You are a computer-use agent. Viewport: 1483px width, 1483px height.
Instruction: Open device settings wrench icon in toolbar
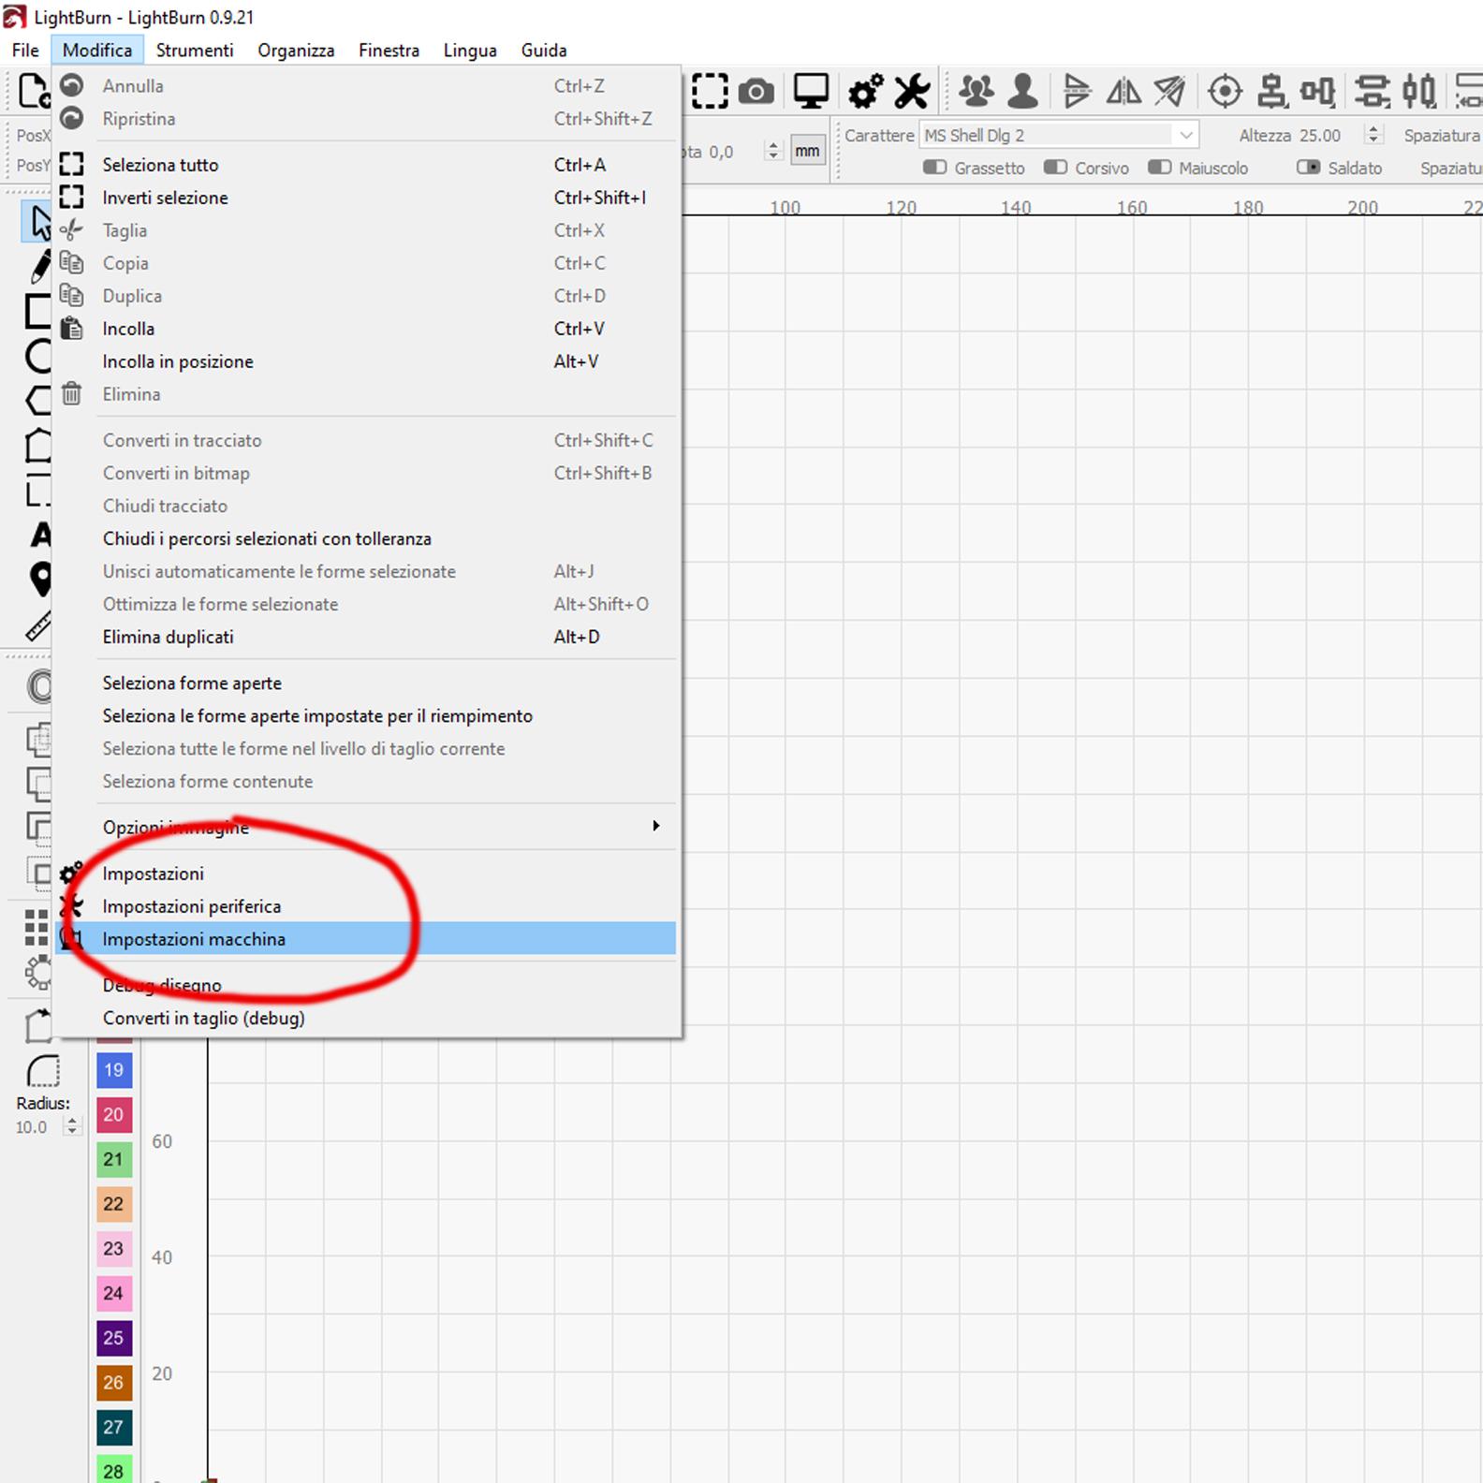[912, 92]
